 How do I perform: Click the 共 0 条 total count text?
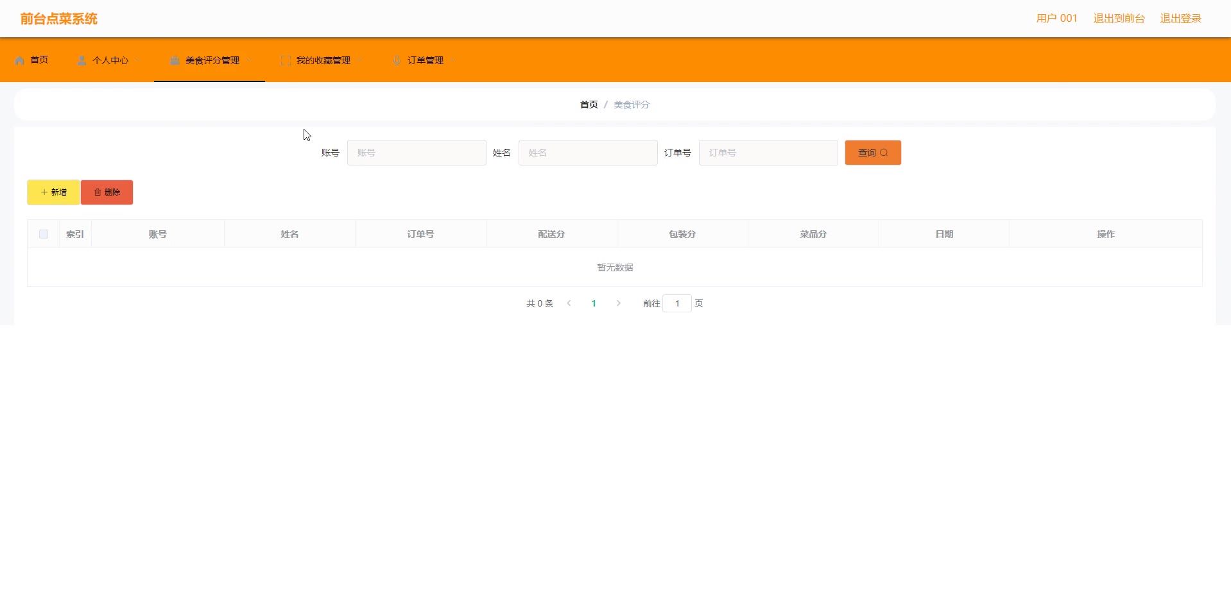(540, 303)
